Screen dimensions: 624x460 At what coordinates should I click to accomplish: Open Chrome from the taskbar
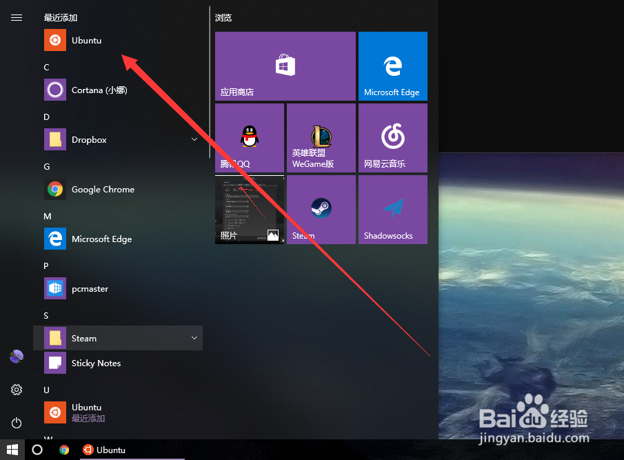(64, 450)
